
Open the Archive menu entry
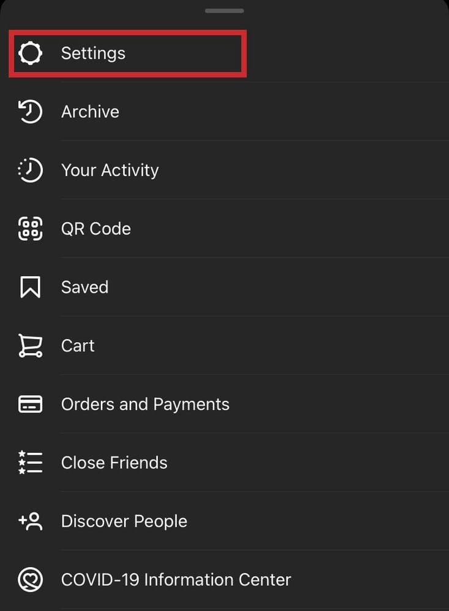coord(90,112)
